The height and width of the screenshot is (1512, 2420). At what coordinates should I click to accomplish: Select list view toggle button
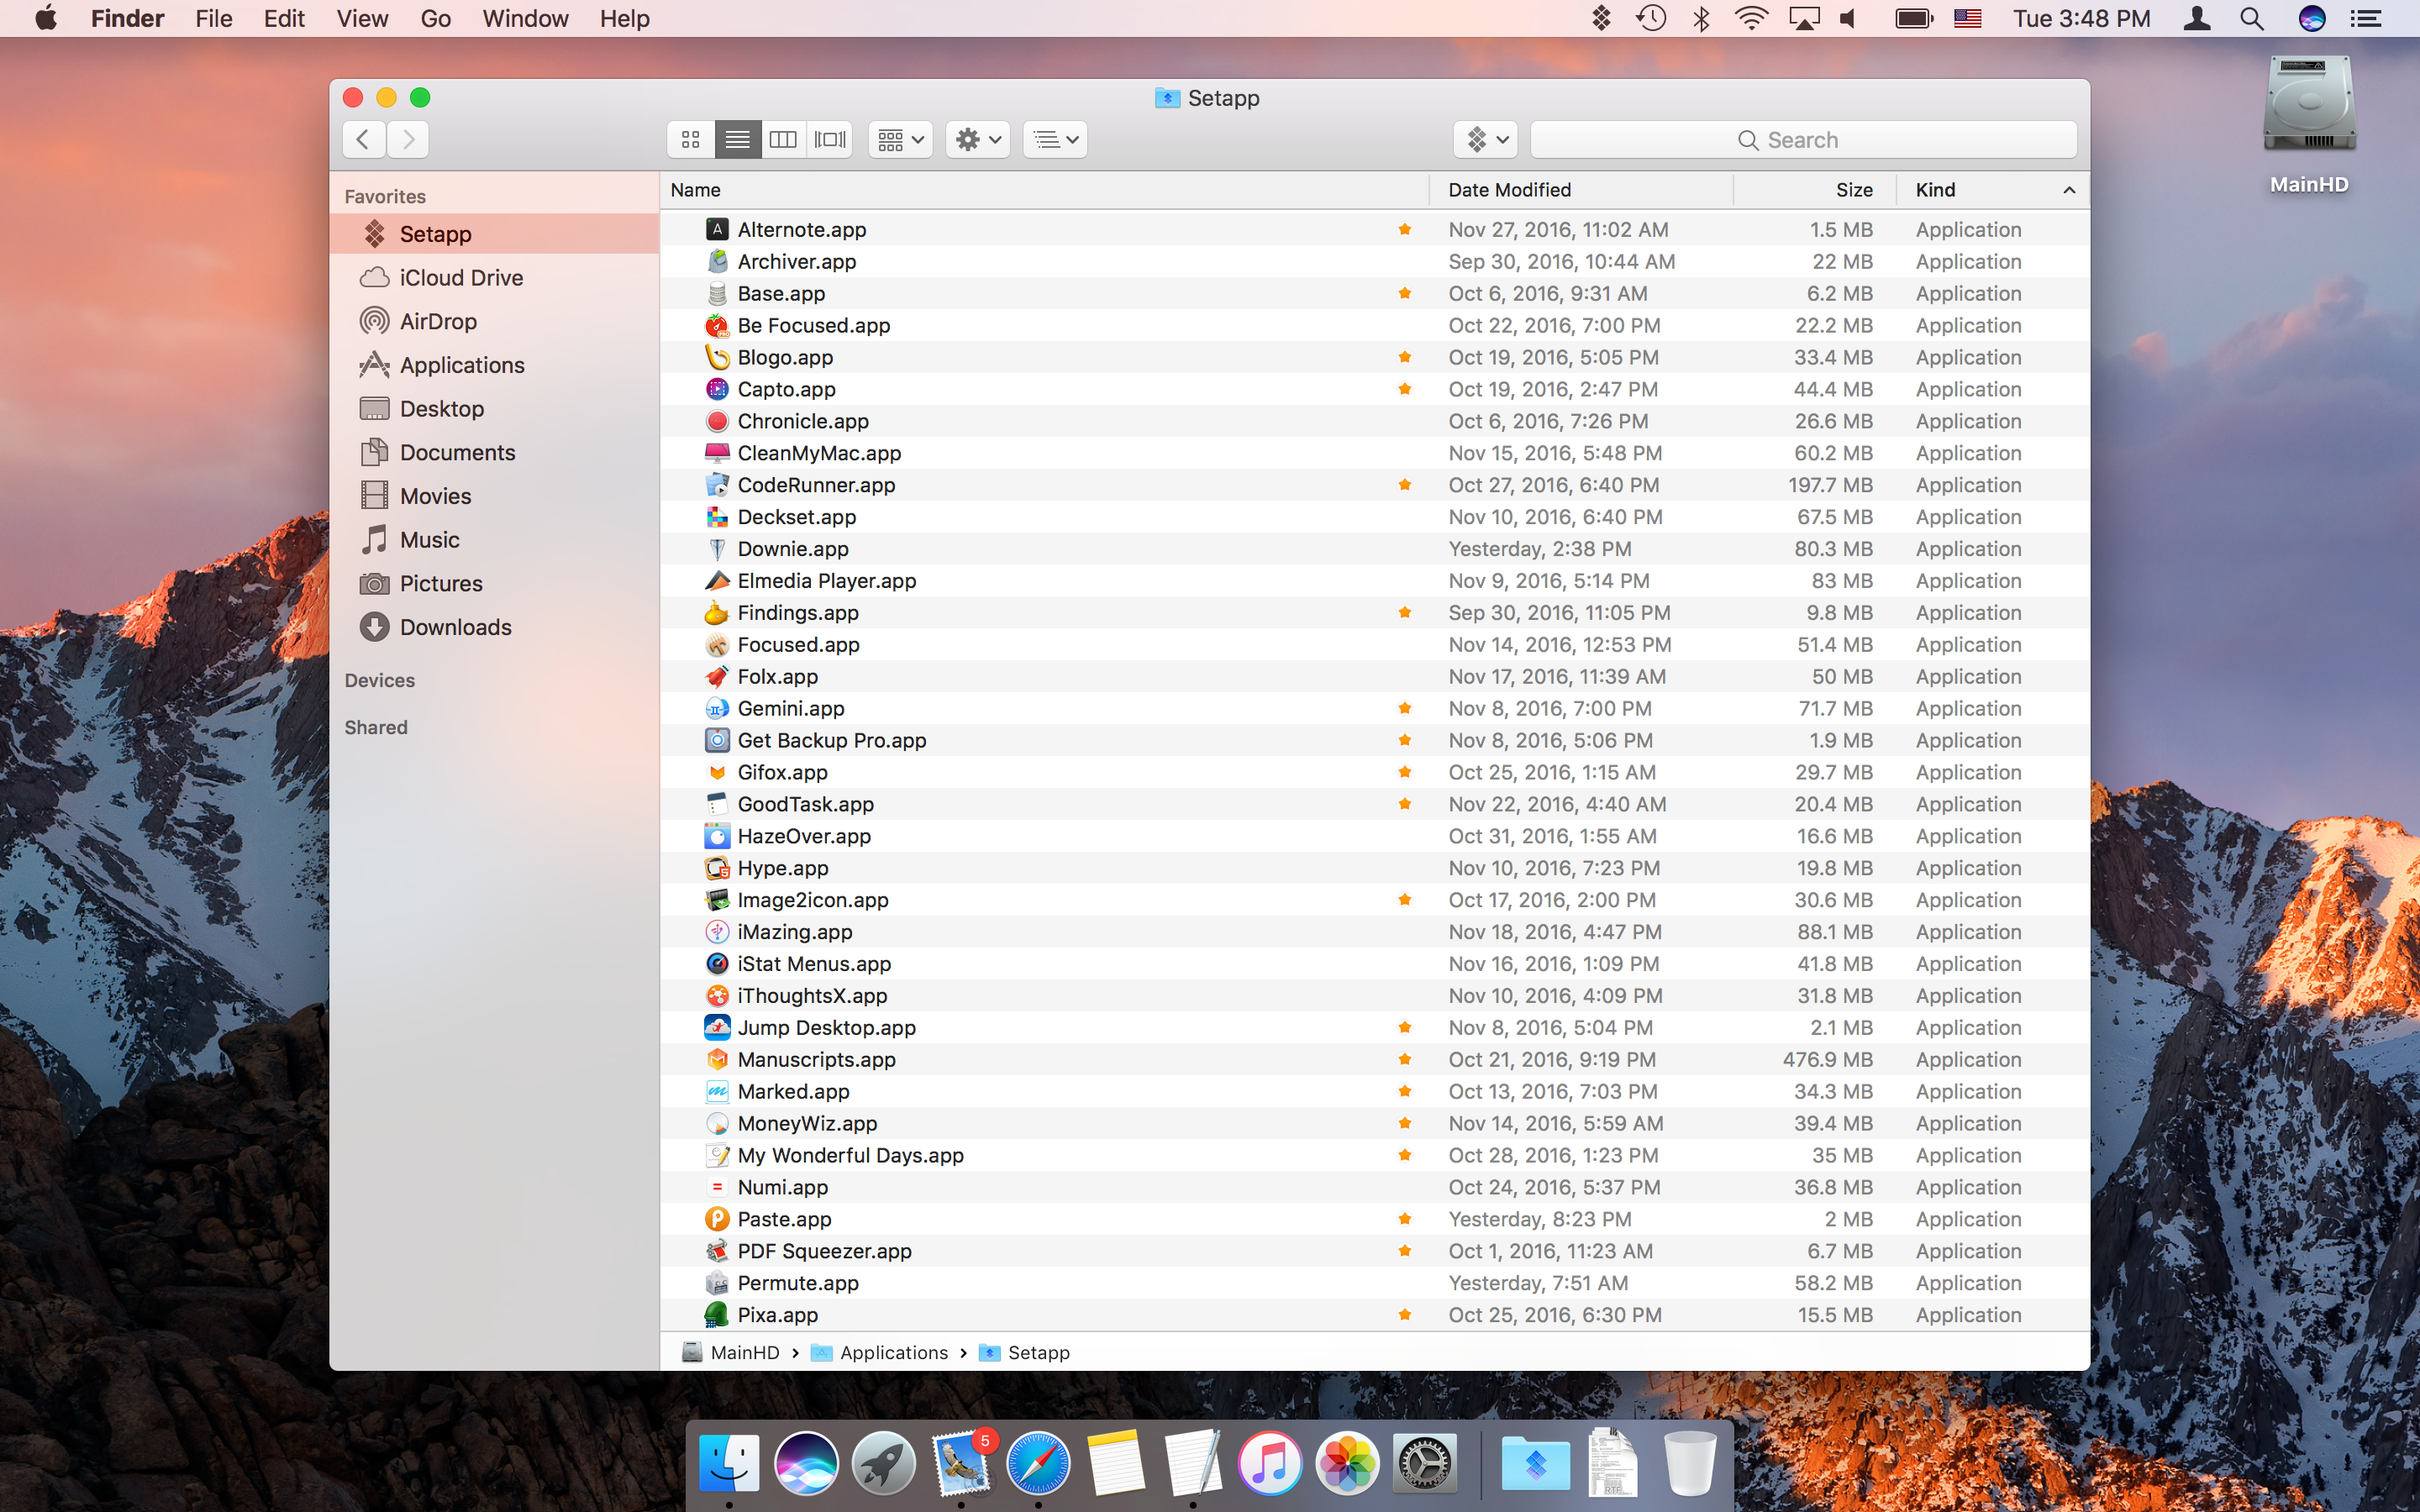[737, 140]
